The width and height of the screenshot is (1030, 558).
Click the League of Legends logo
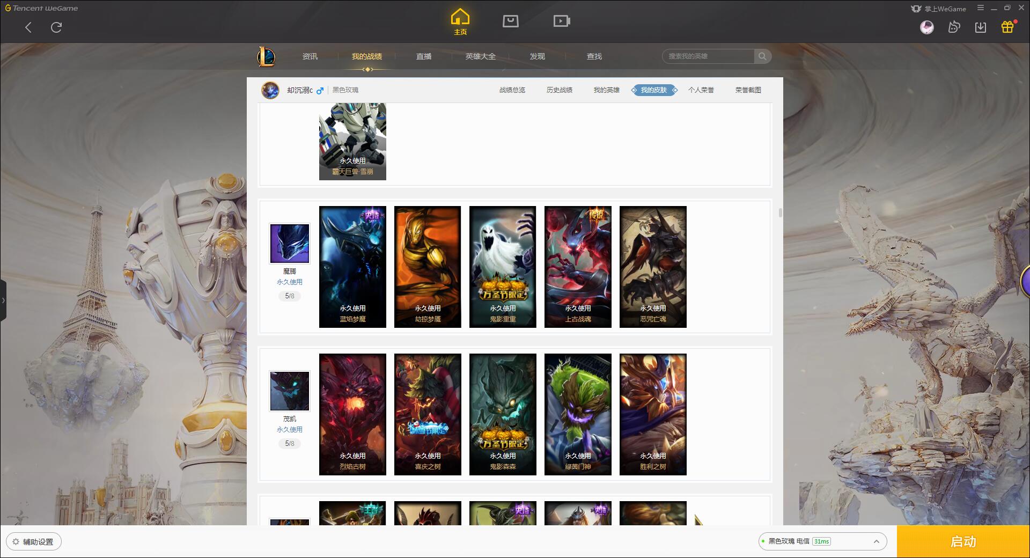click(x=266, y=56)
